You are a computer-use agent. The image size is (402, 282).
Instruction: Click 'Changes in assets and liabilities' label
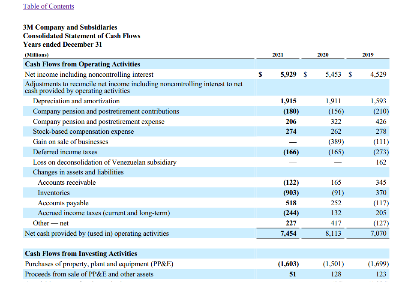point(78,172)
